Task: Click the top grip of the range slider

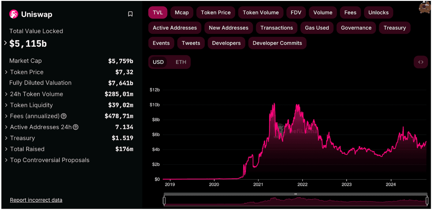Action: click(296, 194)
